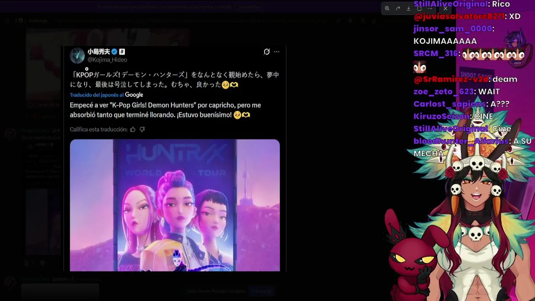Click @SrRamirez-v2d username in chat

click(x=451, y=79)
